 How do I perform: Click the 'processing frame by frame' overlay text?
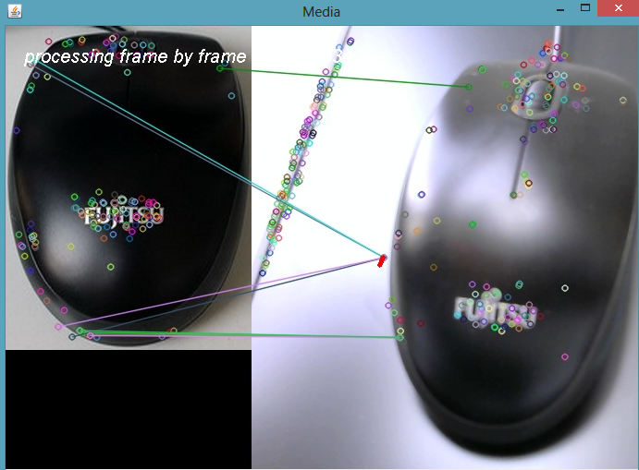pyautogui.click(x=135, y=57)
